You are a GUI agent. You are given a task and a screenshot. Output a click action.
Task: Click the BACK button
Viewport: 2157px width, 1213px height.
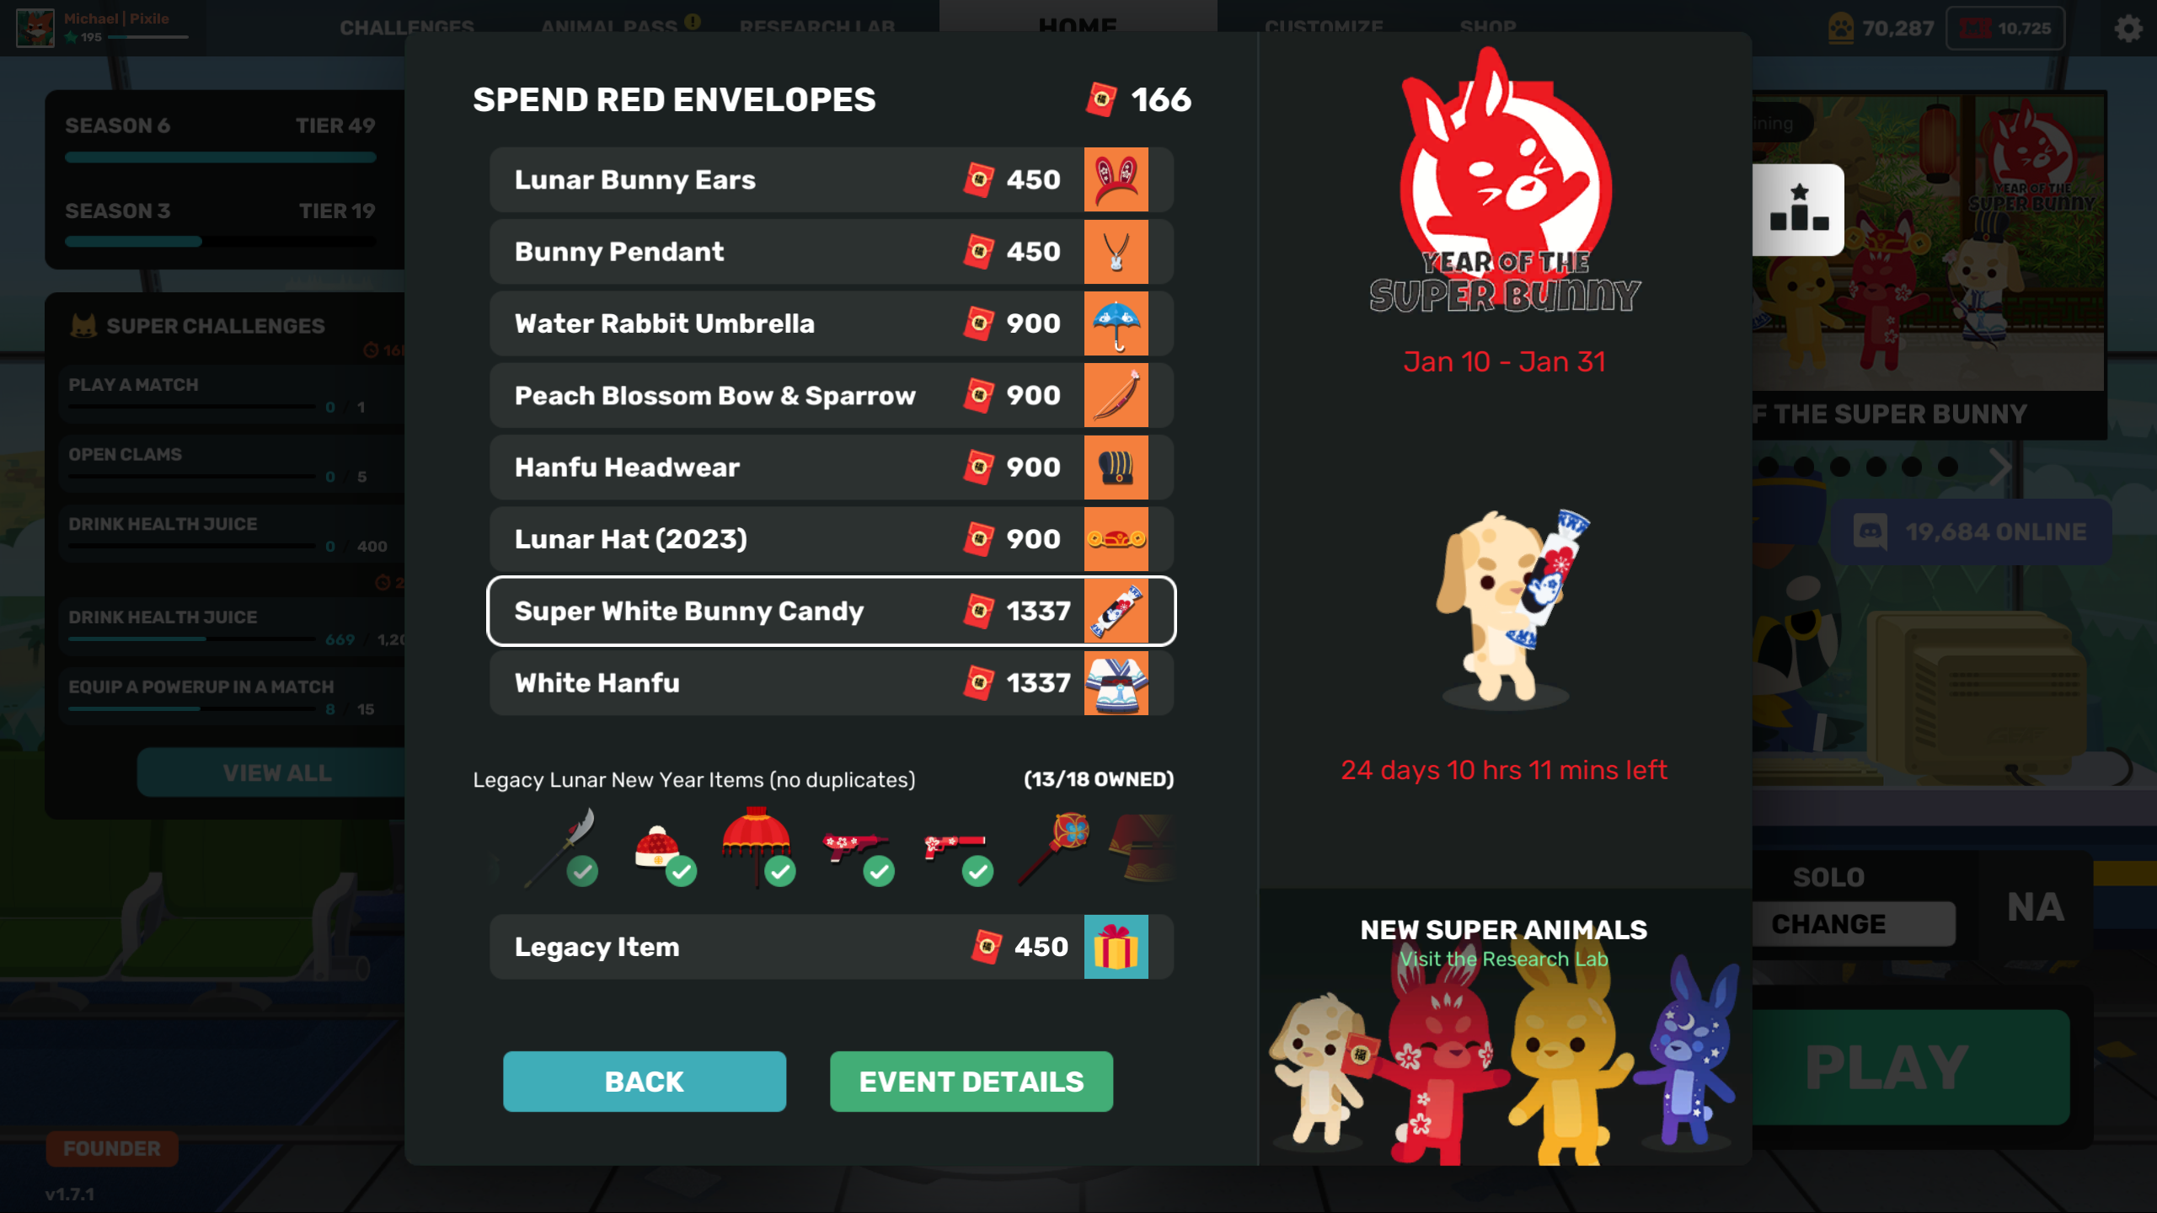[x=645, y=1082]
